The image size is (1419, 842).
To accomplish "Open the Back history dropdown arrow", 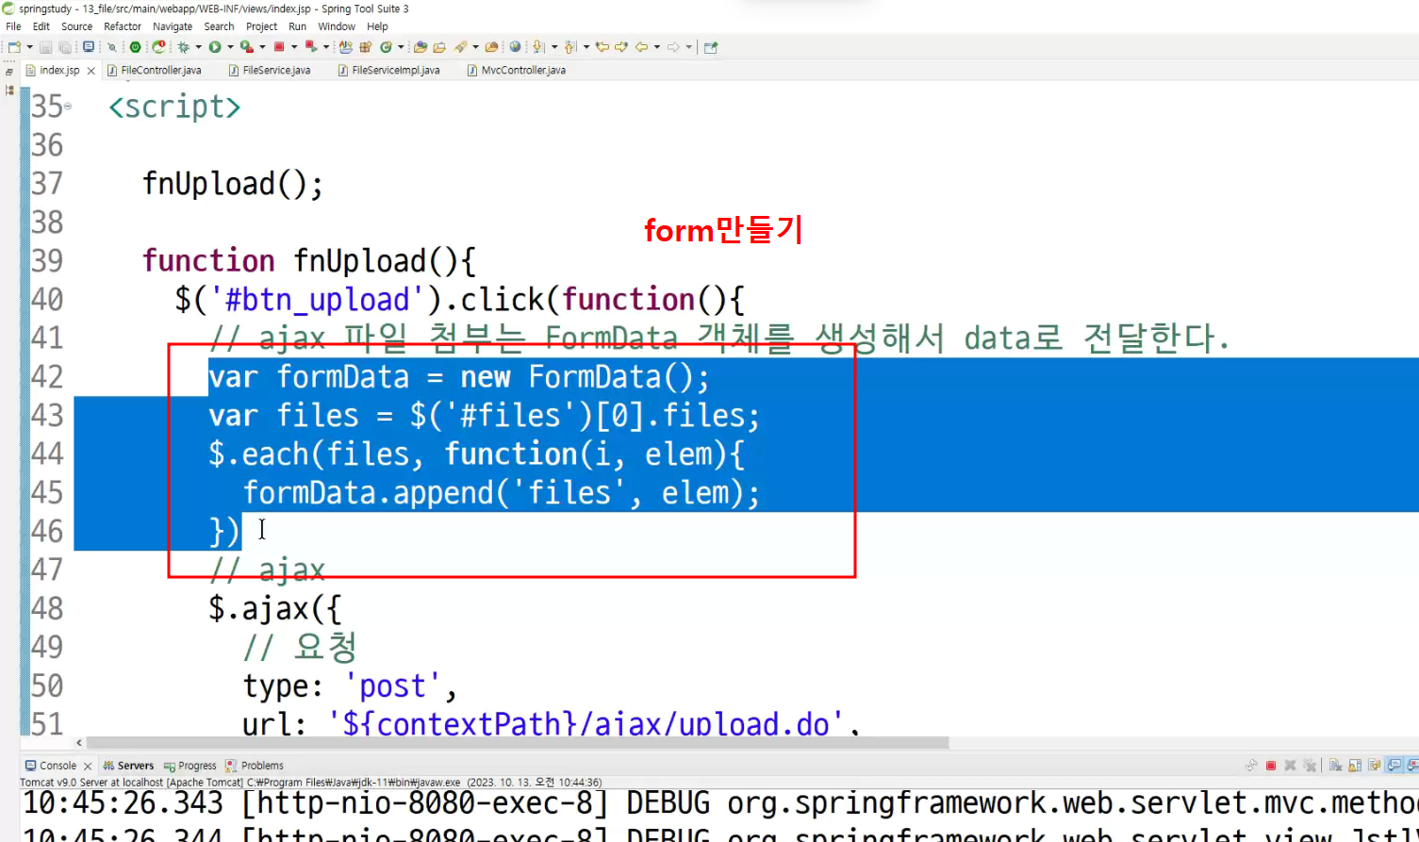I will (x=657, y=47).
